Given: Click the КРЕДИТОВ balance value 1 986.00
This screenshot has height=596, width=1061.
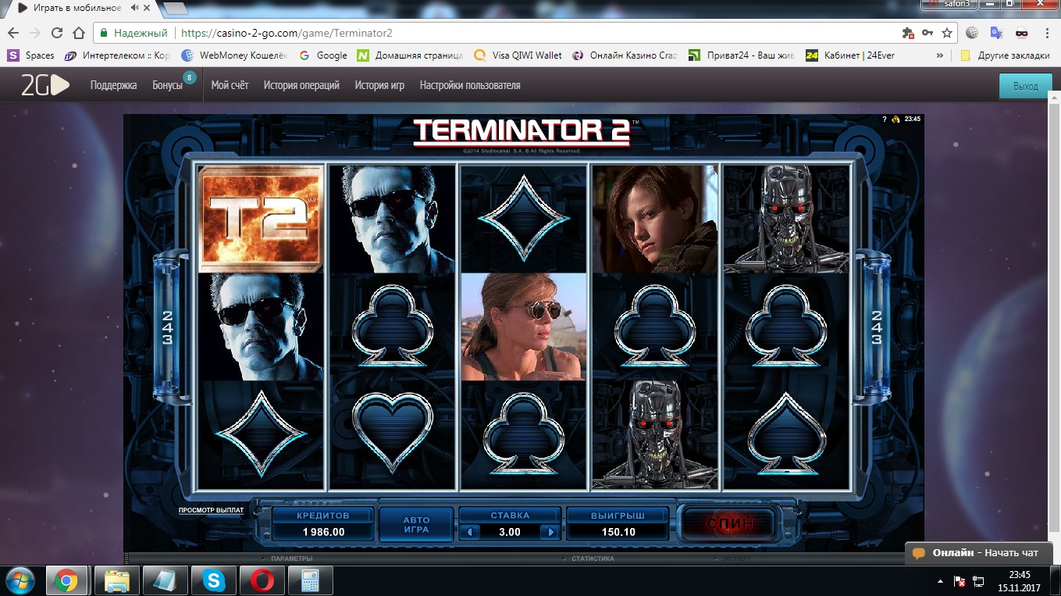Looking at the screenshot, I should point(323,532).
